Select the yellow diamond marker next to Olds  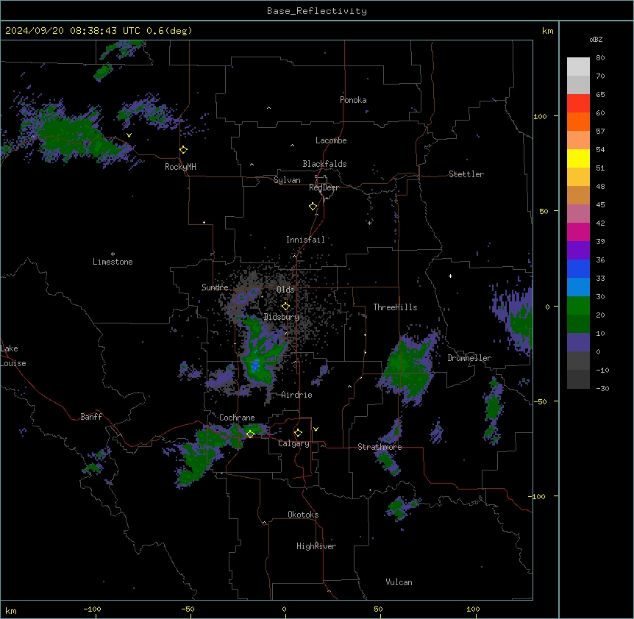[285, 307]
